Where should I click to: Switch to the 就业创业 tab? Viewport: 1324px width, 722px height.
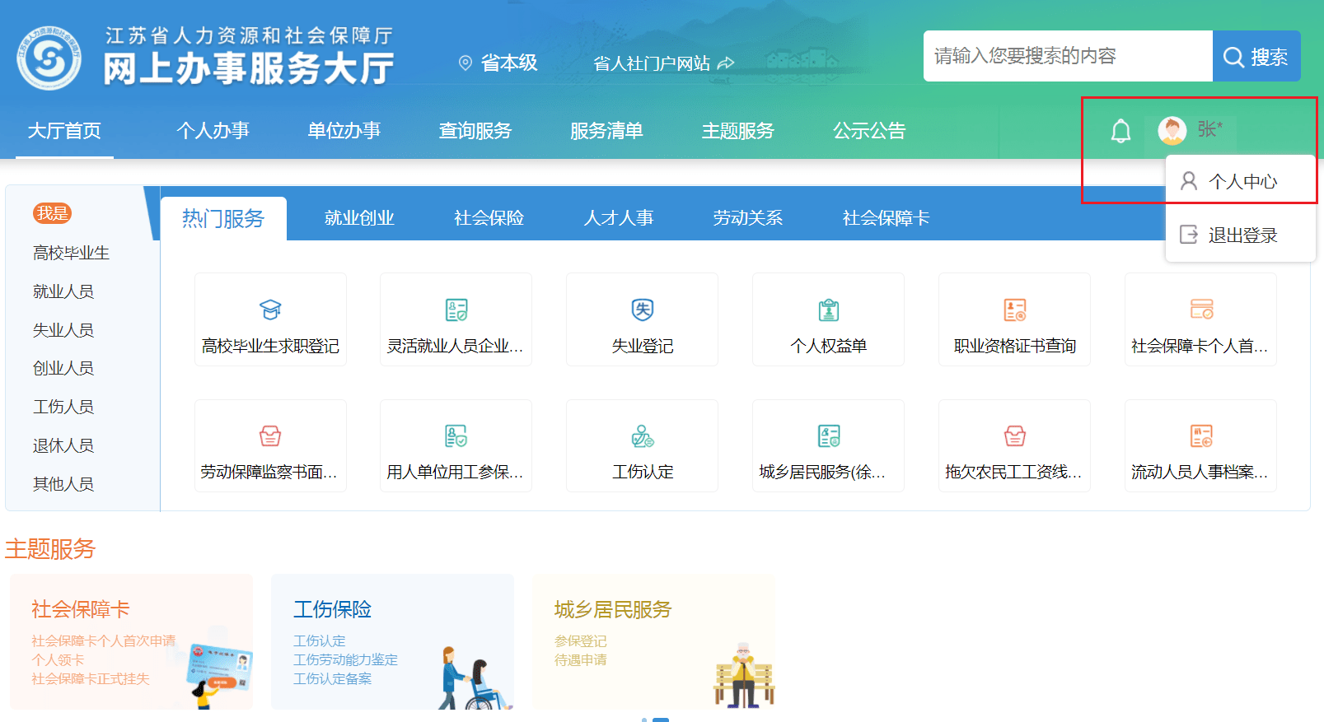point(359,218)
